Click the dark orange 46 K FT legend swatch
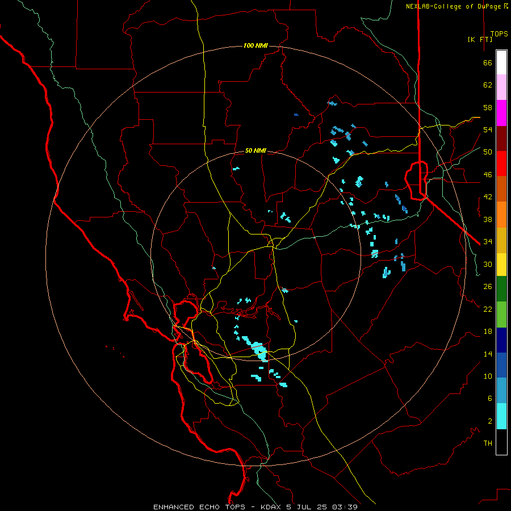 coord(501,189)
